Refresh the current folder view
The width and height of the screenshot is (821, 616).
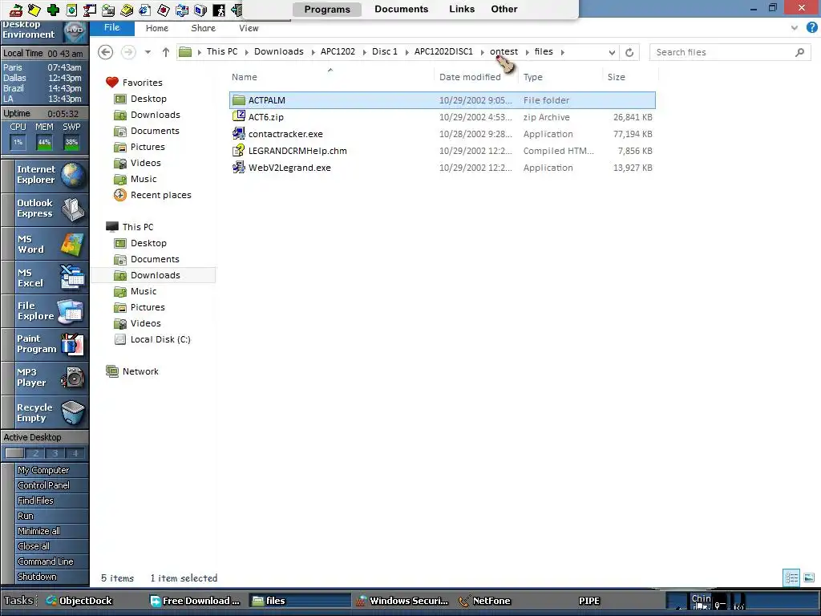pos(629,52)
